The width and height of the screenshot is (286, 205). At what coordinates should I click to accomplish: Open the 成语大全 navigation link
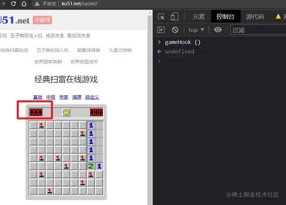tap(55, 35)
